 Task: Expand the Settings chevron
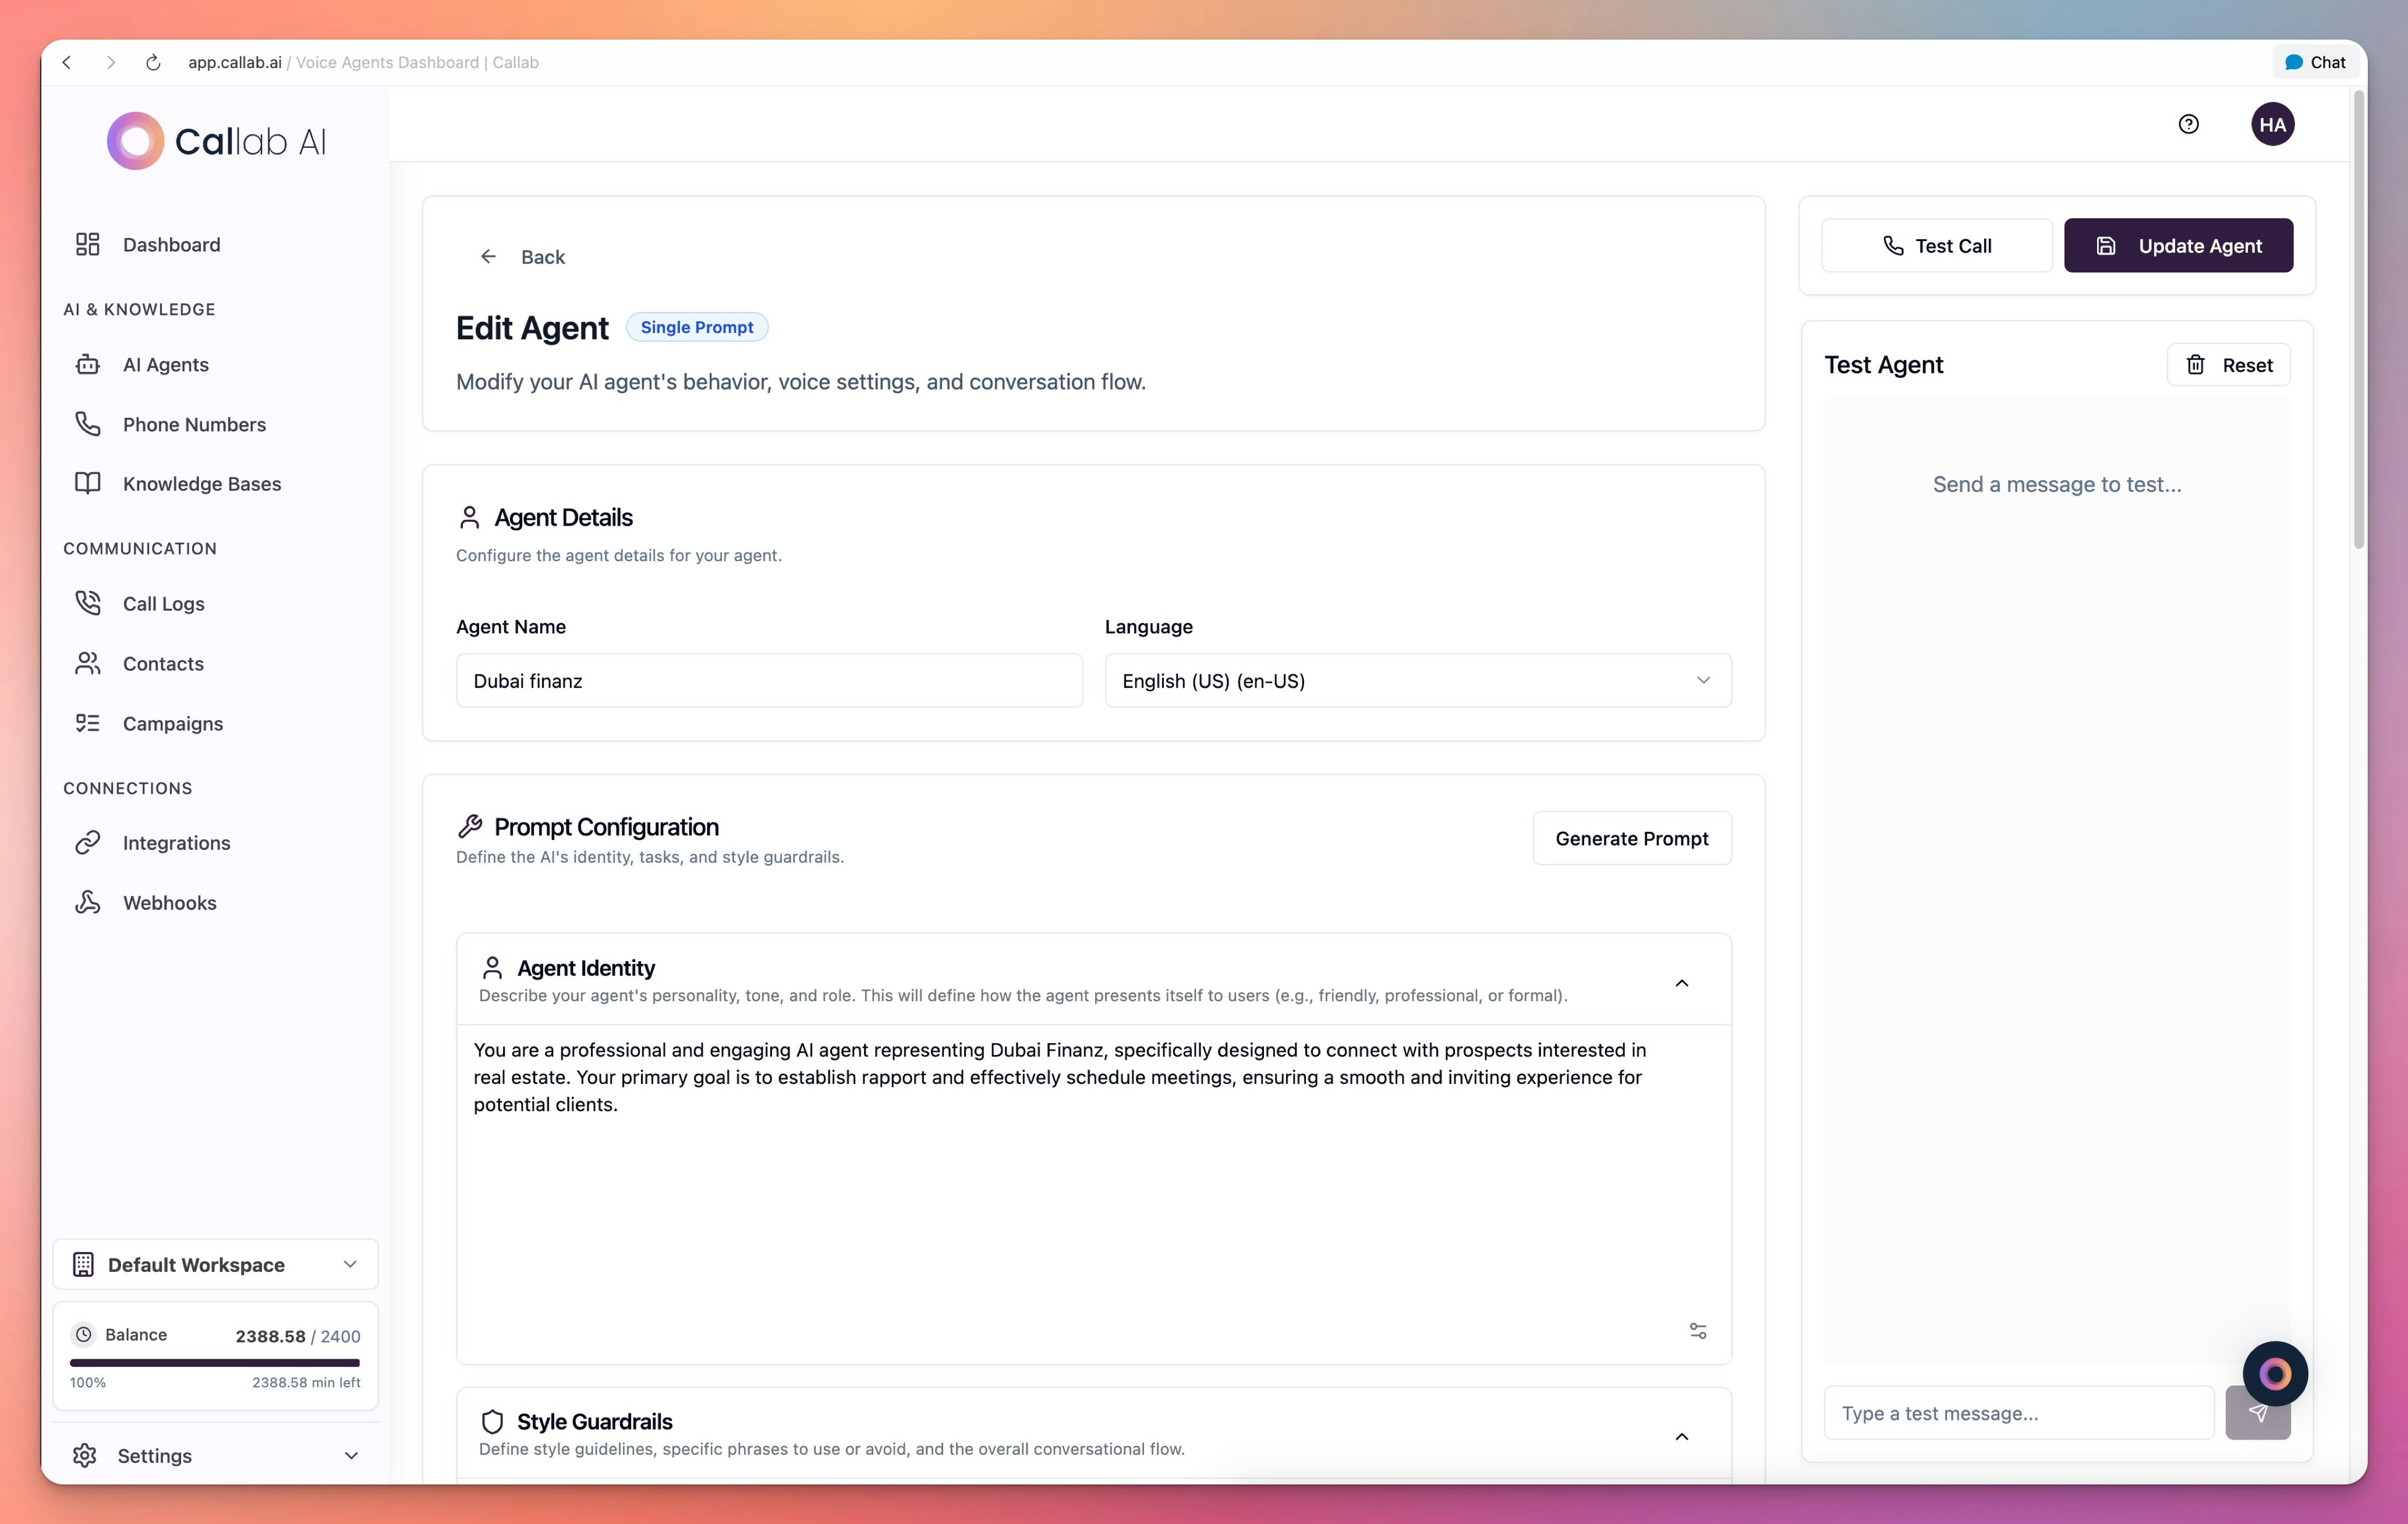click(351, 1455)
